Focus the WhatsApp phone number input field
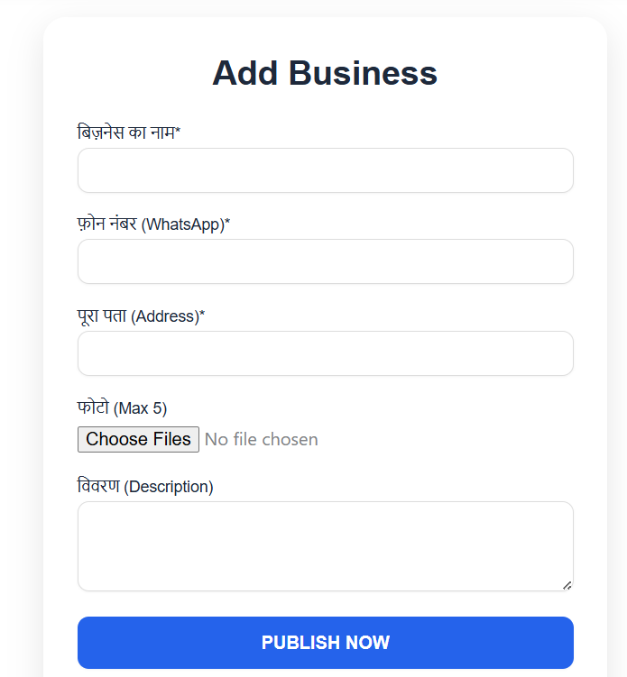Image resolution: width=627 pixels, height=677 pixels. pos(325,261)
